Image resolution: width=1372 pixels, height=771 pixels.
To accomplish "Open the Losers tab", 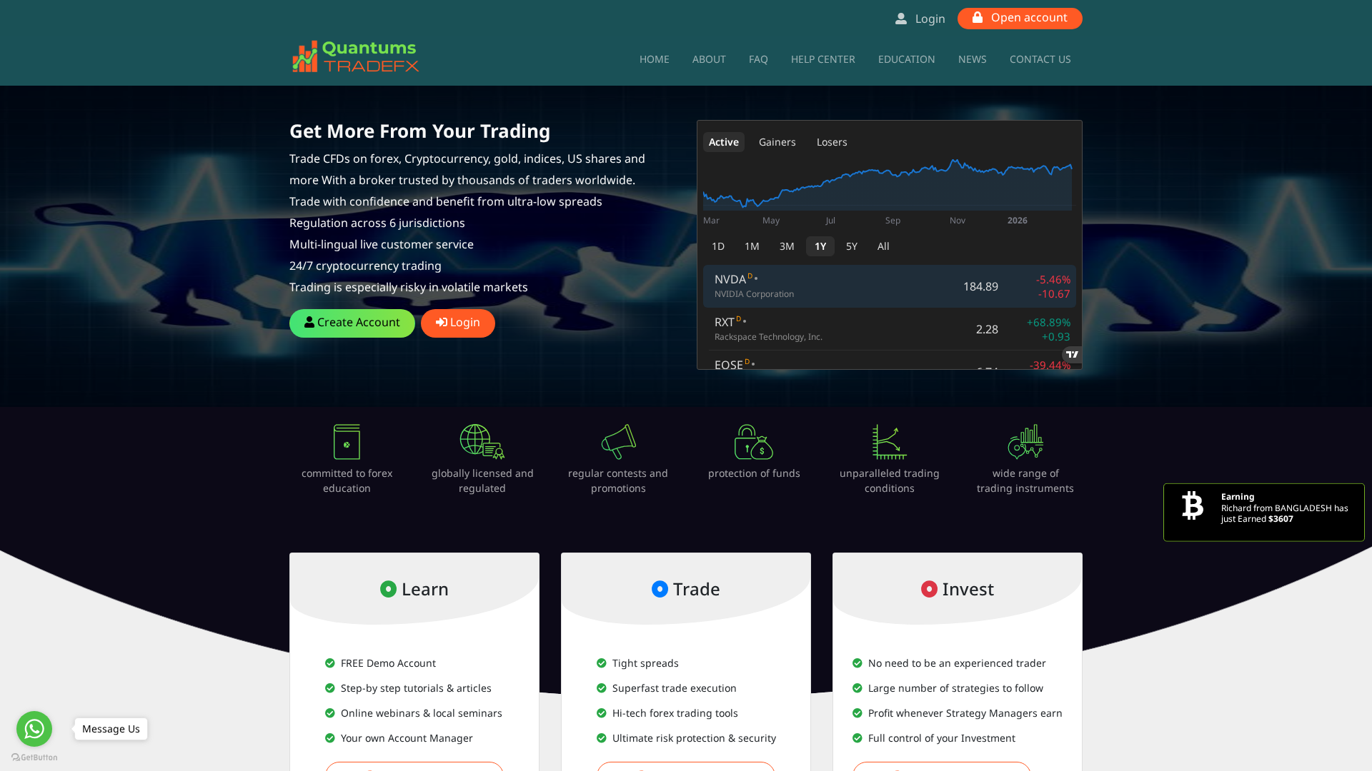I will tap(831, 141).
